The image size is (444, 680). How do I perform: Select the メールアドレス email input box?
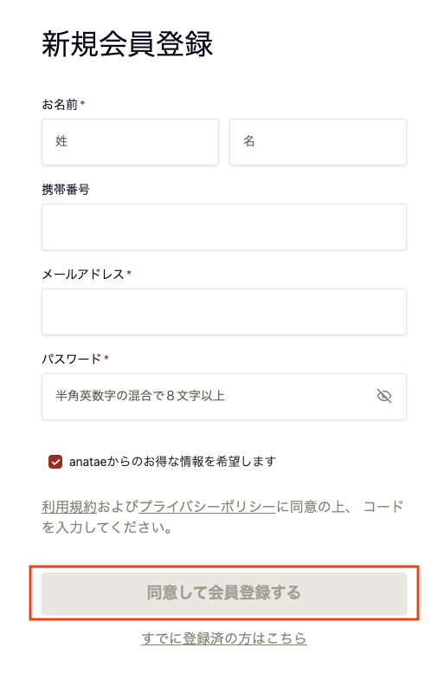coord(224,312)
